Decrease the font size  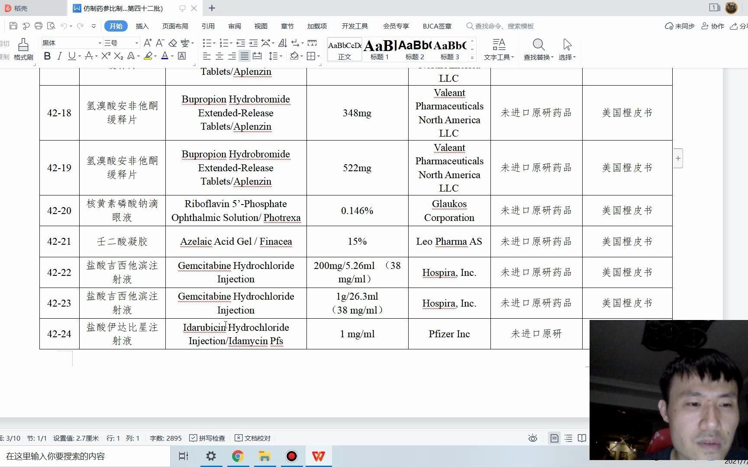coord(160,43)
